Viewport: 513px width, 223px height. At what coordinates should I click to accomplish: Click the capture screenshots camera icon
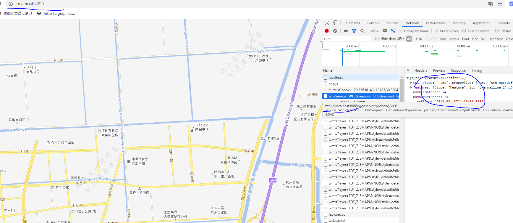click(x=346, y=31)
